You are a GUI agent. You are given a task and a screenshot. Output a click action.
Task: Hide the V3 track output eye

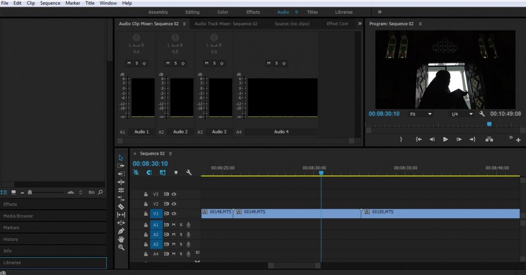pyautogui.click(x=174, y=194)
